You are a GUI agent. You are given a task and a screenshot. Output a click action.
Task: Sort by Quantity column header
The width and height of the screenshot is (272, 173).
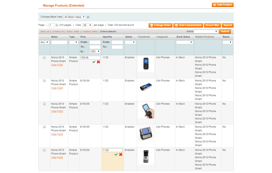pyautogui.click(x=107, y=37)
